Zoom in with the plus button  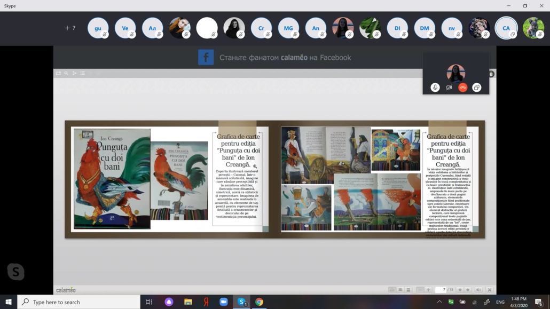pos(428,290)
